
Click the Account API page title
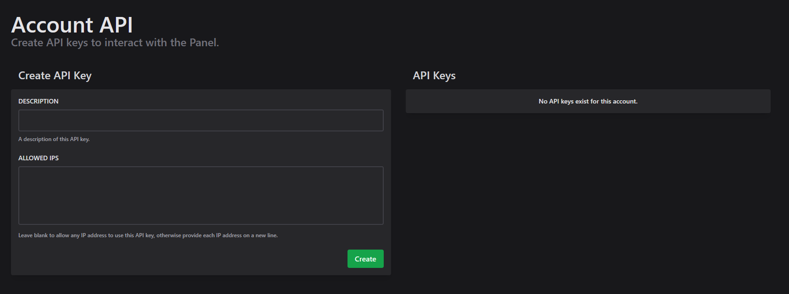pos(72,25)
